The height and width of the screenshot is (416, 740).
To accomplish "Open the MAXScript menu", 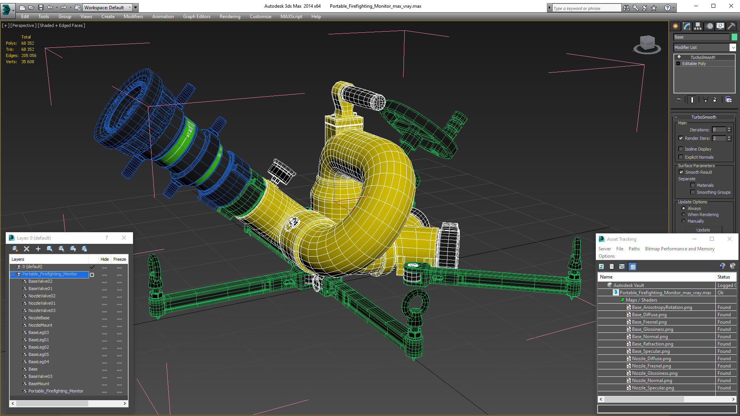I will [291, 17].
